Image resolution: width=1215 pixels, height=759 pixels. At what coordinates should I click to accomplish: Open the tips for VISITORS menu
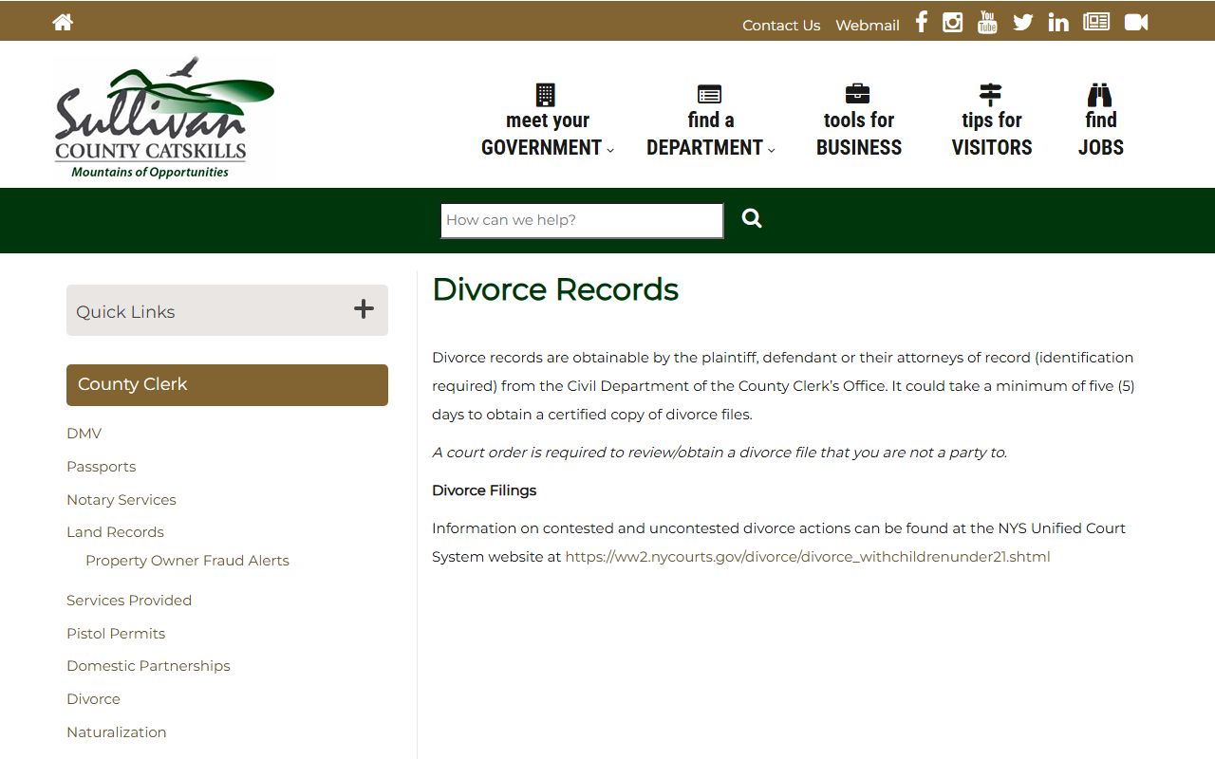(992, 134)
